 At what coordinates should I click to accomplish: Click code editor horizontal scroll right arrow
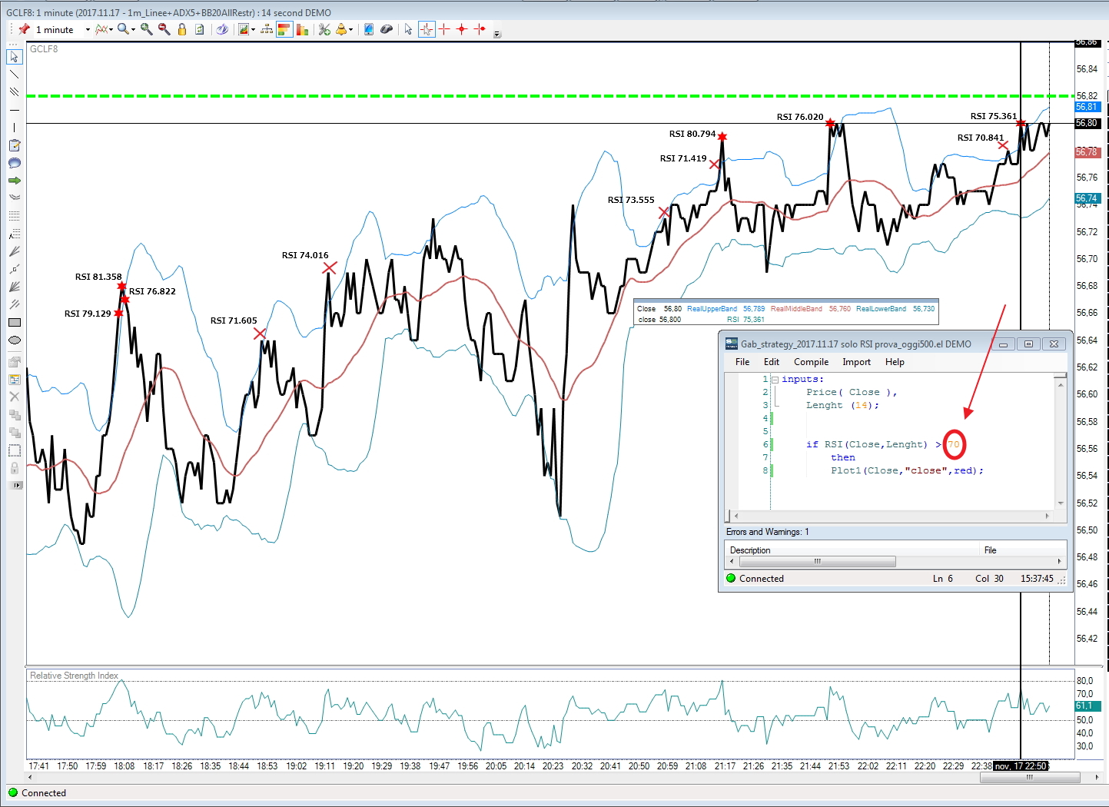tap(1048, 516)
